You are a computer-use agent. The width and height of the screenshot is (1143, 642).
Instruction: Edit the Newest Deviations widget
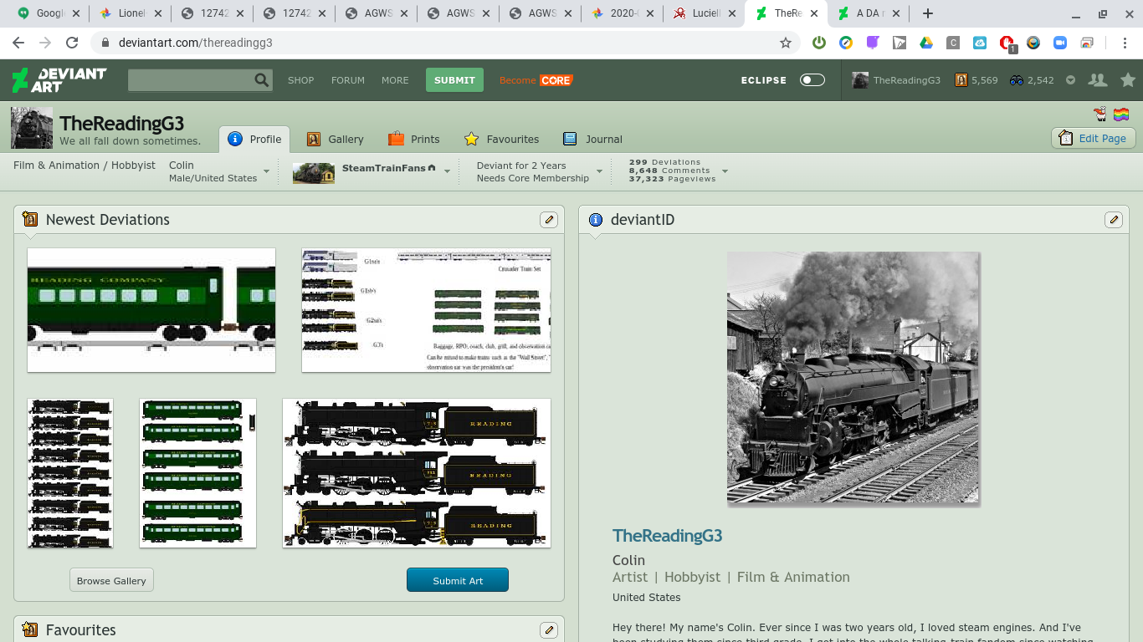[548, 220]
